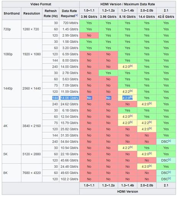Select the 2.1 HDMI version top header

(x=166, y=10)
